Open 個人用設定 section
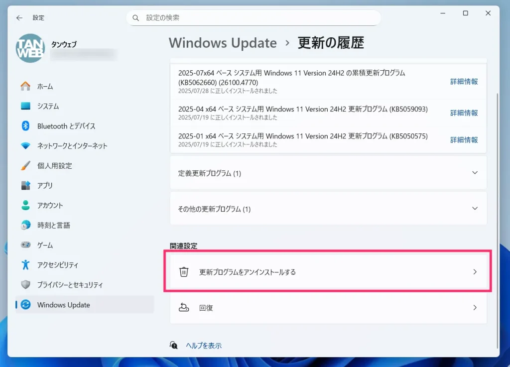 point(85,165)
